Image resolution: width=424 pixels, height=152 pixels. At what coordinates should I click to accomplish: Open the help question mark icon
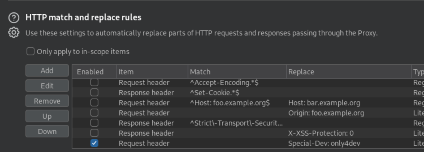point(14,18)
